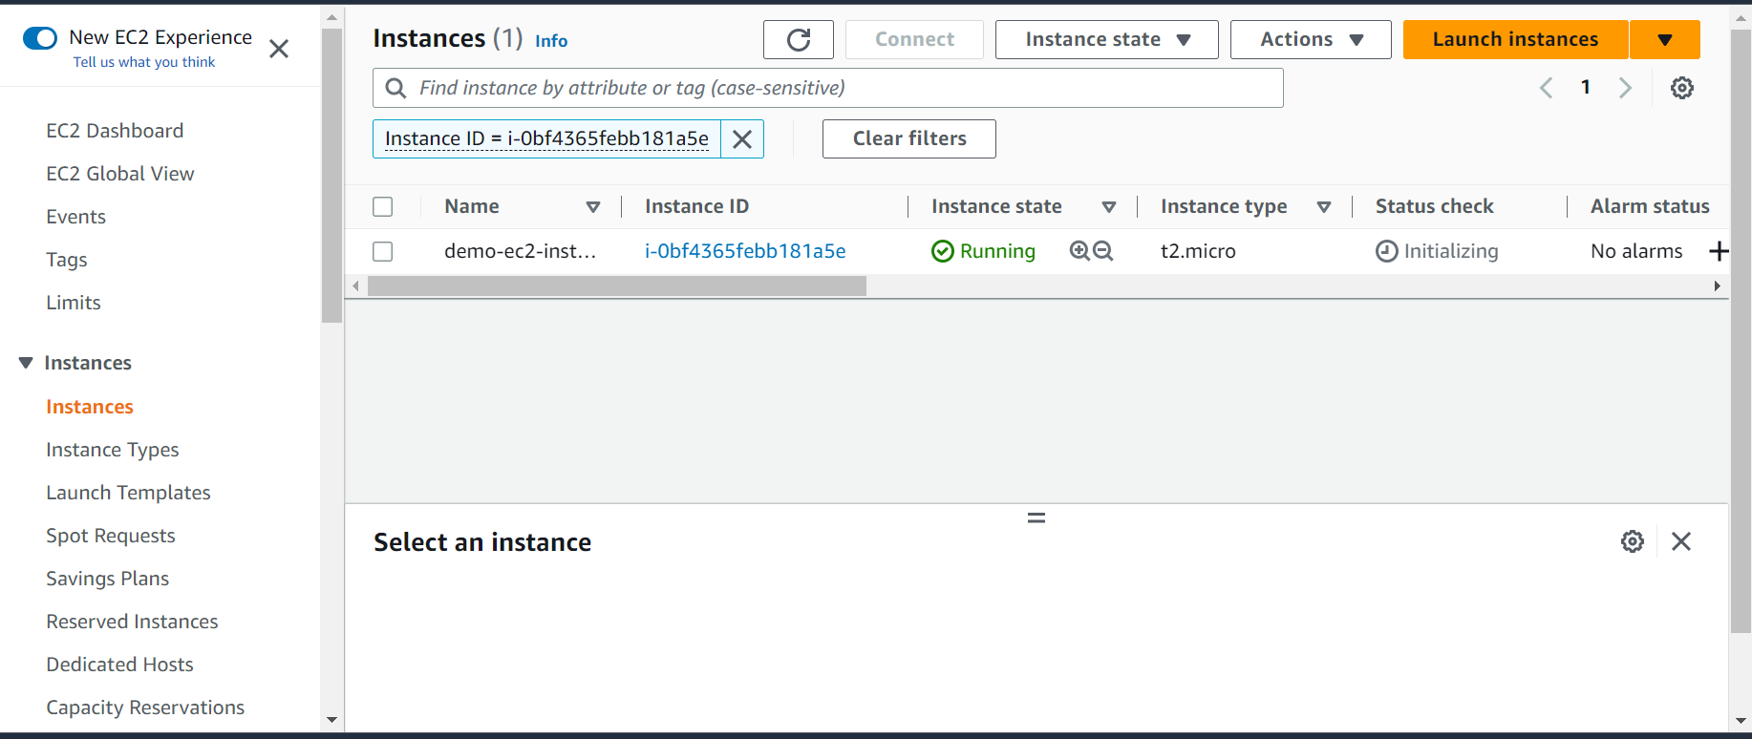
Task: Click sidebar scroll down arrow
Action: pyautogui.click(x=331, y=720)
